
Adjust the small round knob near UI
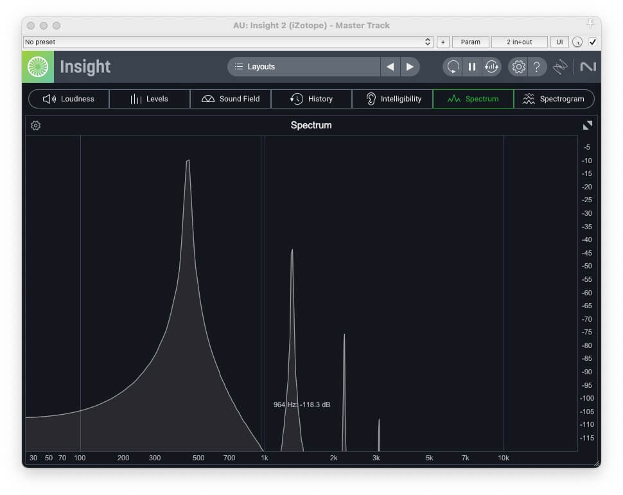coord(577,42)
